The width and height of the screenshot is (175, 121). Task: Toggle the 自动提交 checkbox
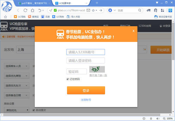(33, 110)
